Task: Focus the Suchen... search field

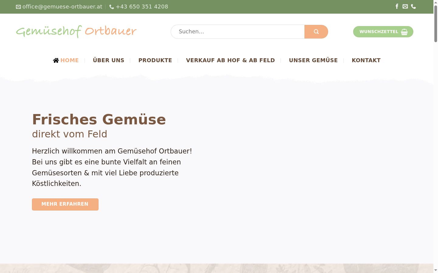Action: click(238, 32)
